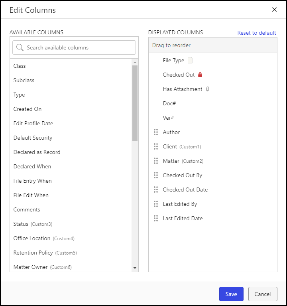Click the available columns scrollbar thumb
Screen dimensions: 287x306
click(x=135, y=103)
